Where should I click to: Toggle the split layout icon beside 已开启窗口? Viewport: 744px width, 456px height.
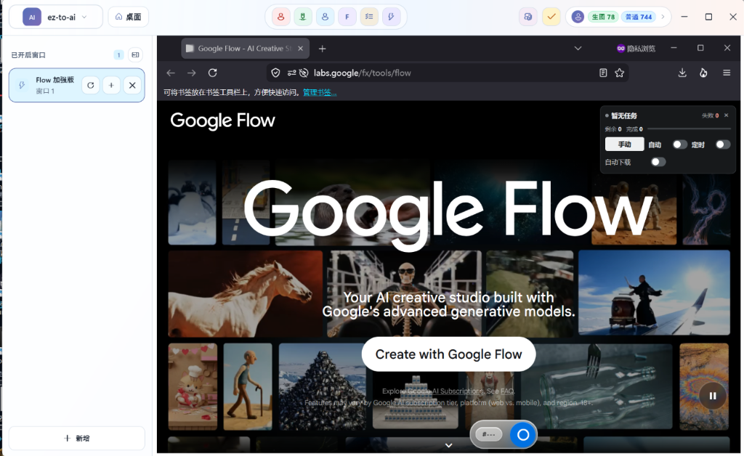[x=135, y=55]
